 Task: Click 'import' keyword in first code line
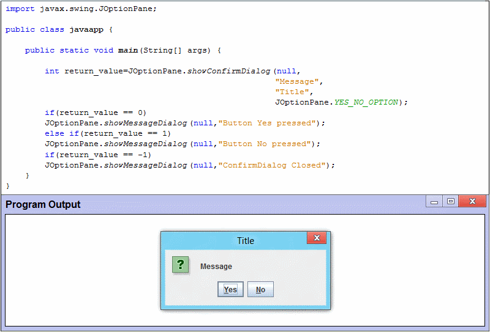[x=20, y=9]
